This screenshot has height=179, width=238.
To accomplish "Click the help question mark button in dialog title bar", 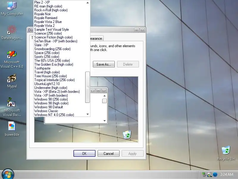I will [x=137, y=30].
